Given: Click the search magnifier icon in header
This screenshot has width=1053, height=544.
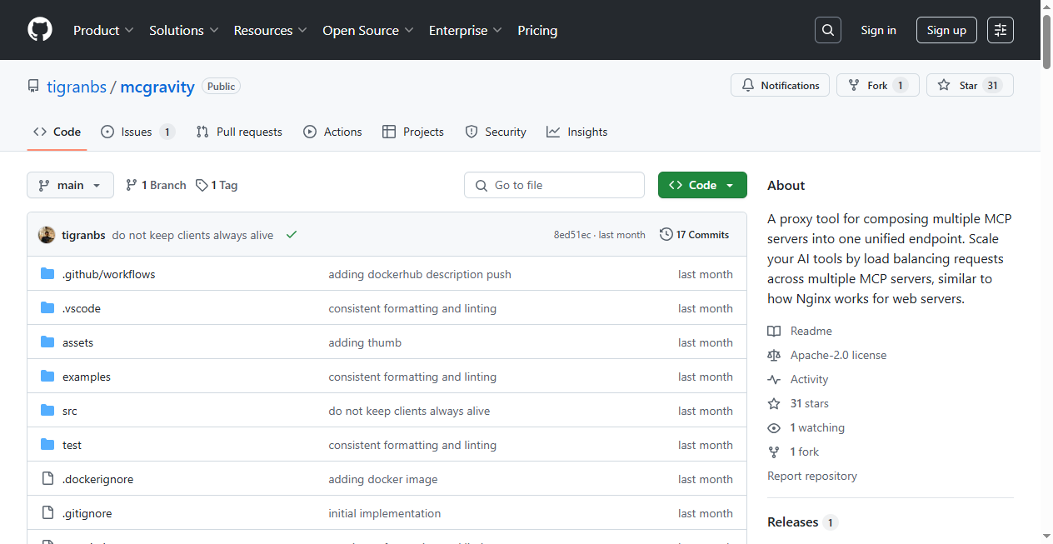Looking at the screenshot, I should pos(828,30).
